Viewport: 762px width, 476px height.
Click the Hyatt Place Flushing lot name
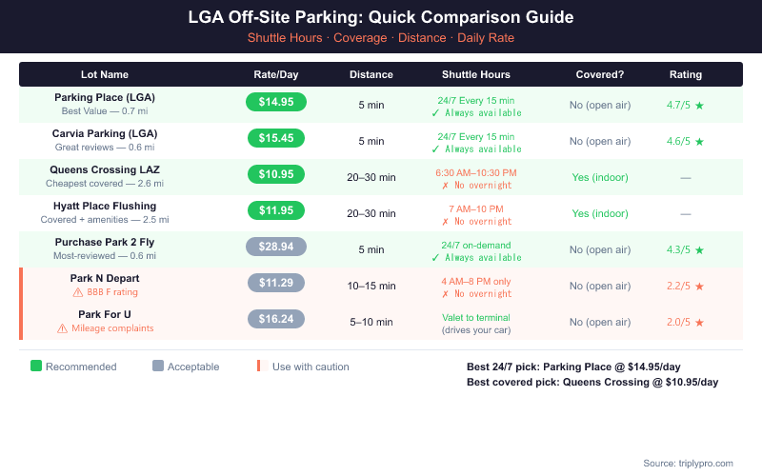tap(105, 206)
